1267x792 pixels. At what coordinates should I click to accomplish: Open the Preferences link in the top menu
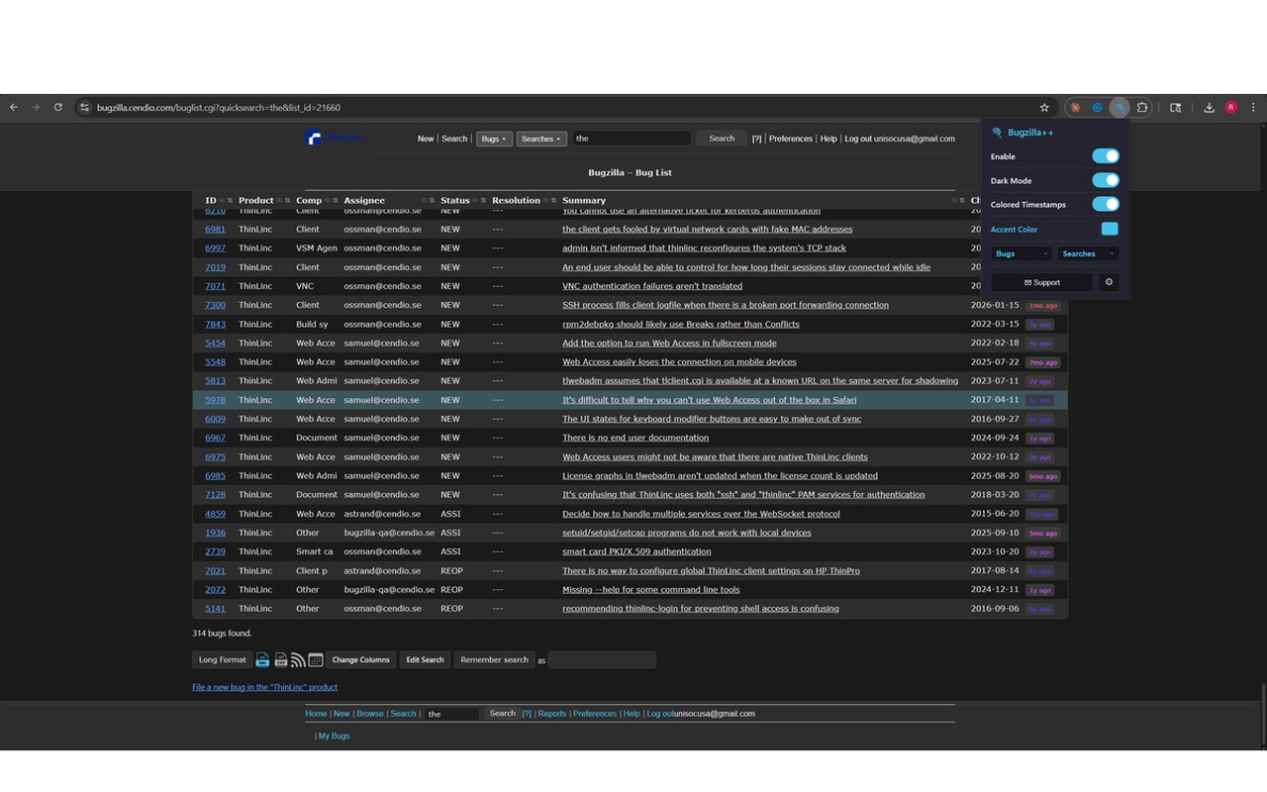pyautogui.click(x=791, y=139)
